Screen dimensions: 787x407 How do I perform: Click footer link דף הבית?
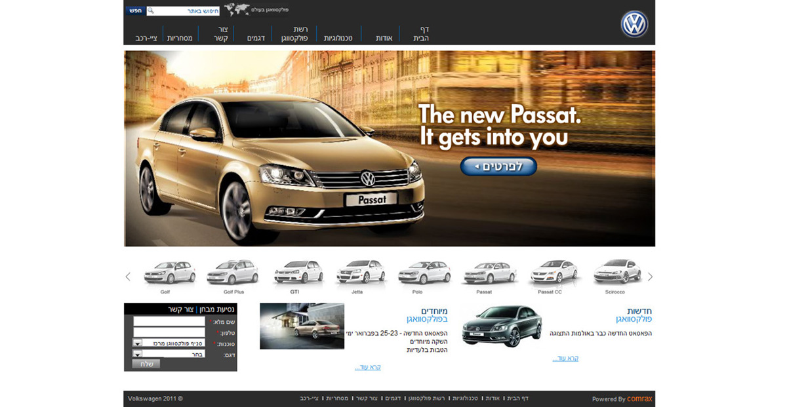[x=517, y=398]
